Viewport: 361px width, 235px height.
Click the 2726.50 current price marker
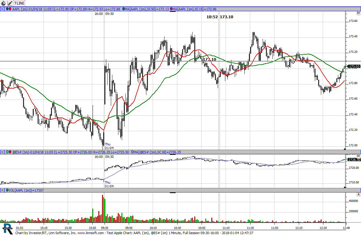coord(354,159)
